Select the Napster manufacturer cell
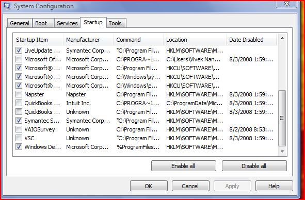 (x=76, y=94)
